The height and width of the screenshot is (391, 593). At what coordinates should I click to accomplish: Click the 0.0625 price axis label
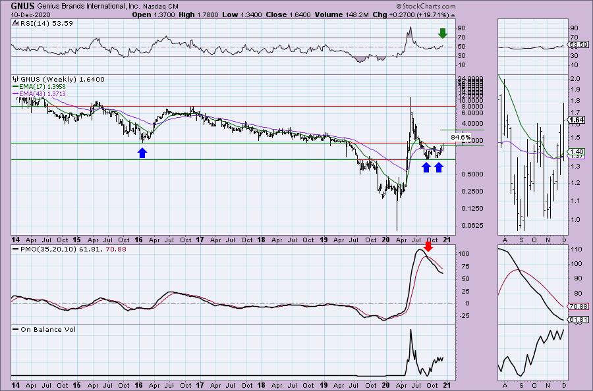tap(472, 226)
